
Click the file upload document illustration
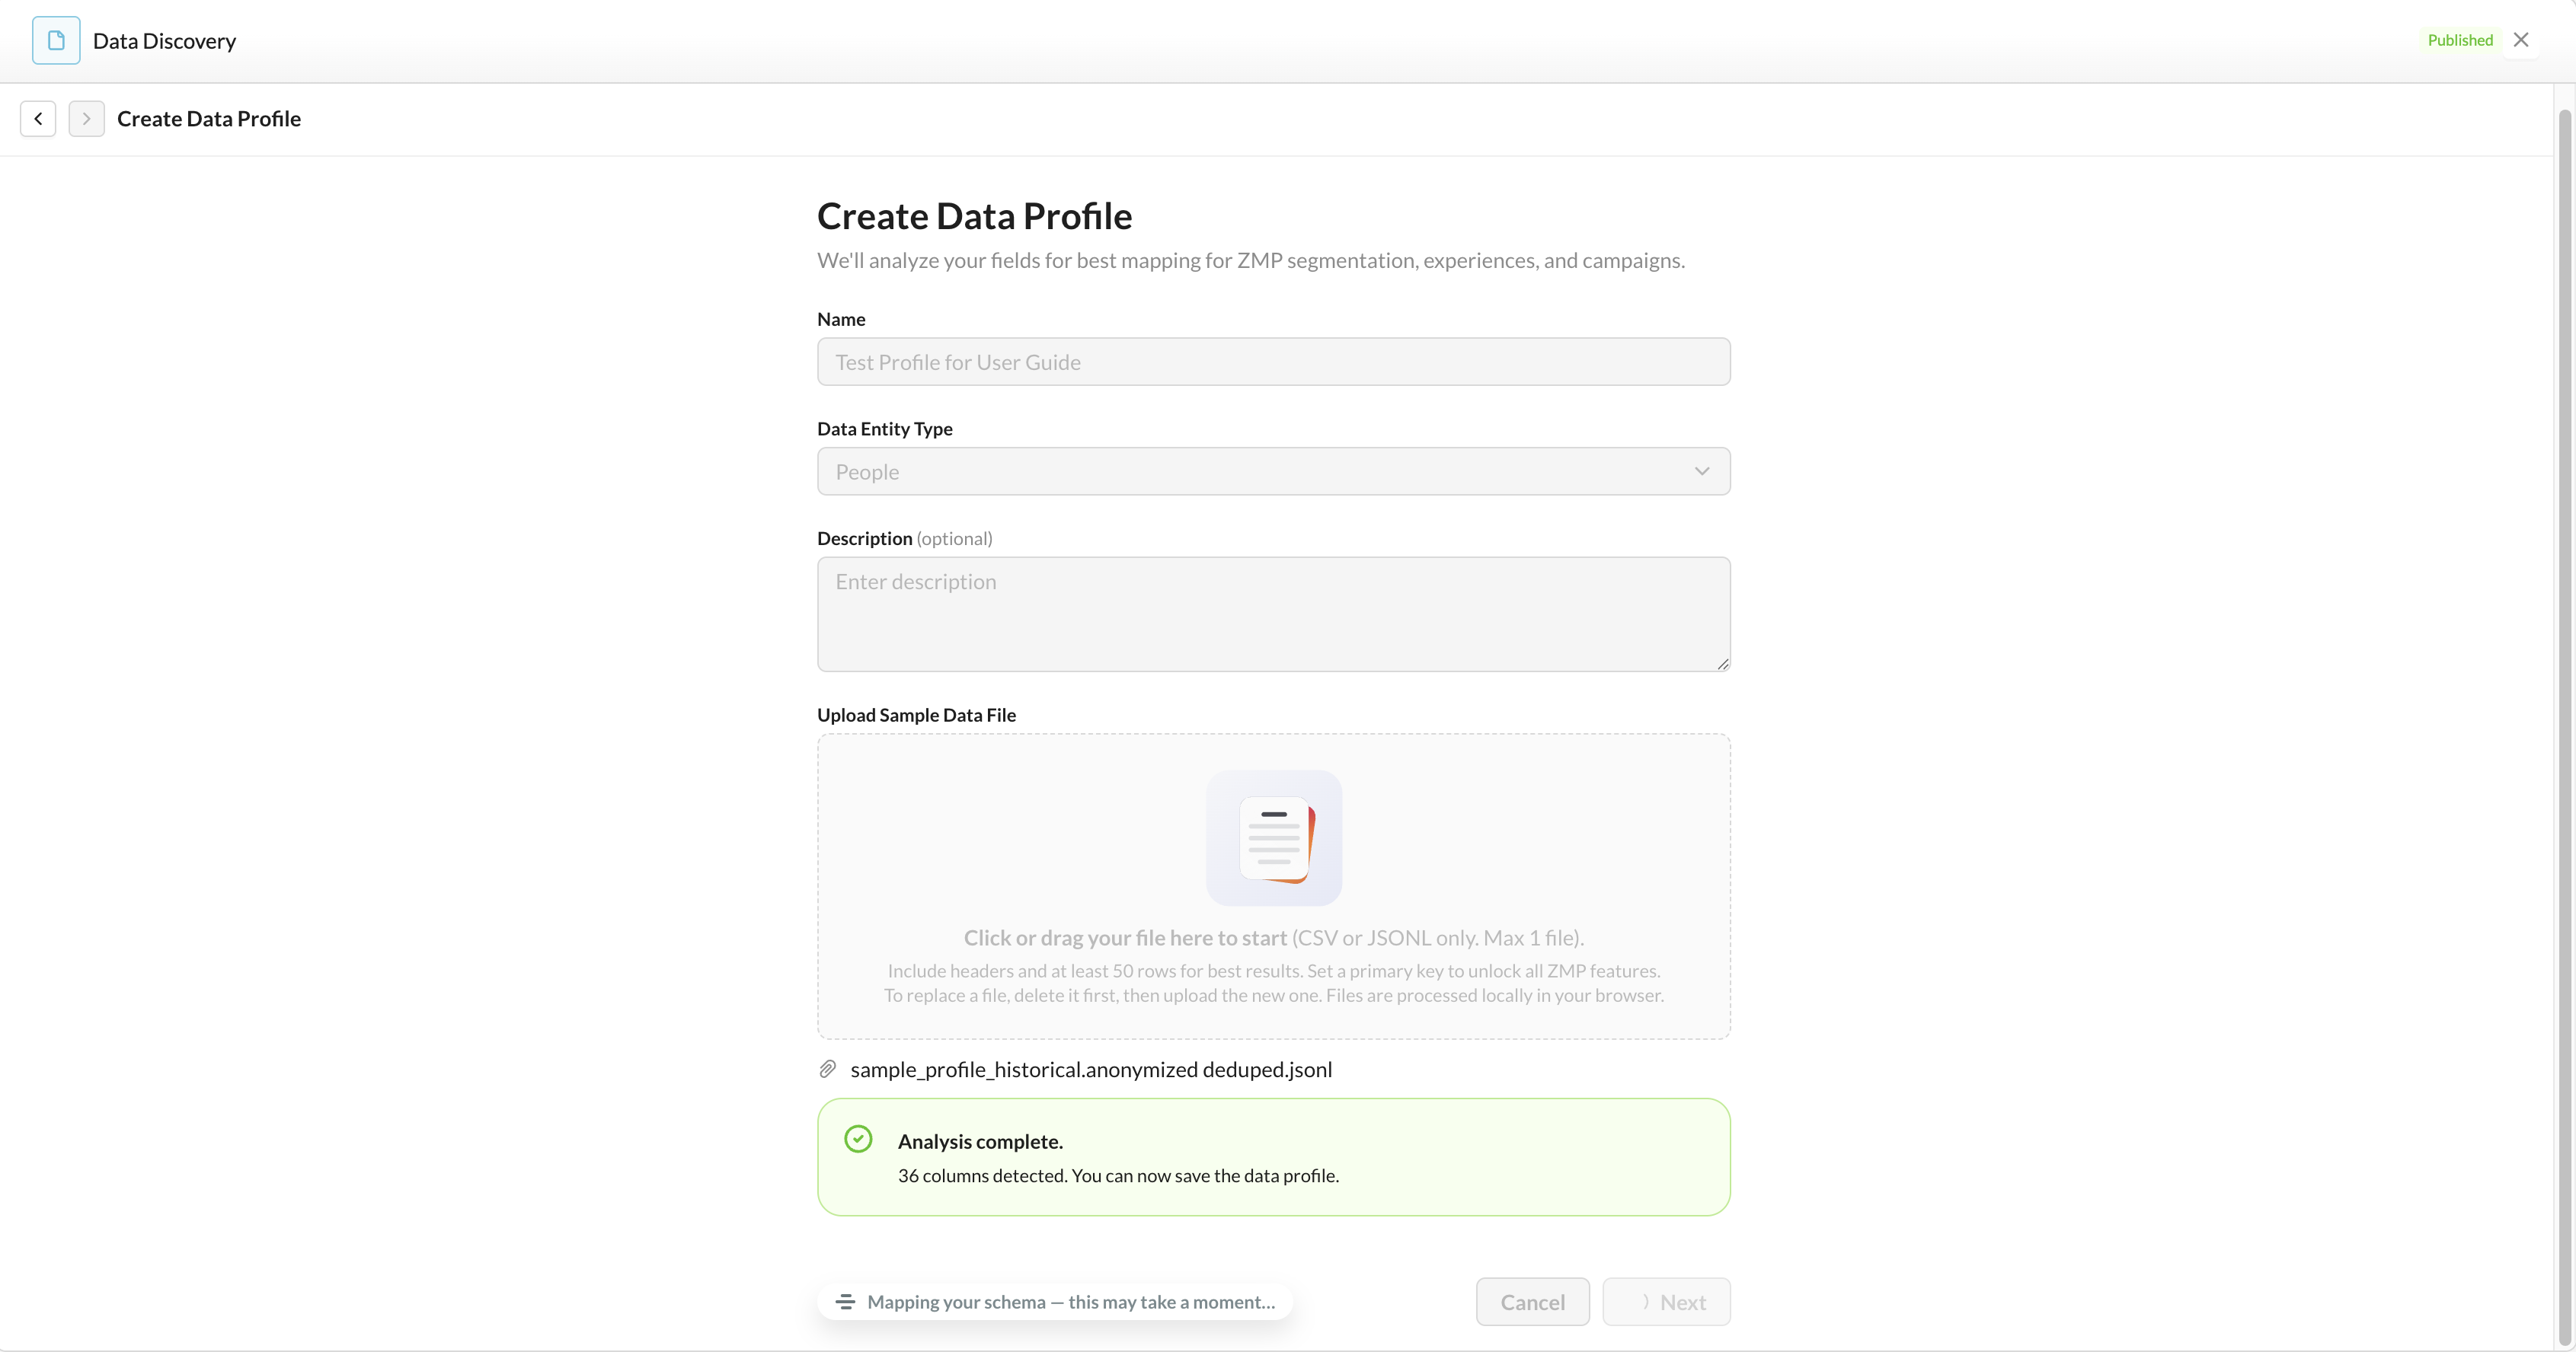tap(1274, 838)
